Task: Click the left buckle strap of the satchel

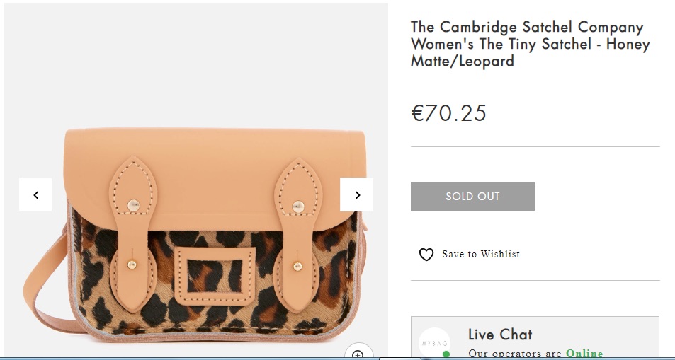Action: pyautogui.click(x=132, y=234)
